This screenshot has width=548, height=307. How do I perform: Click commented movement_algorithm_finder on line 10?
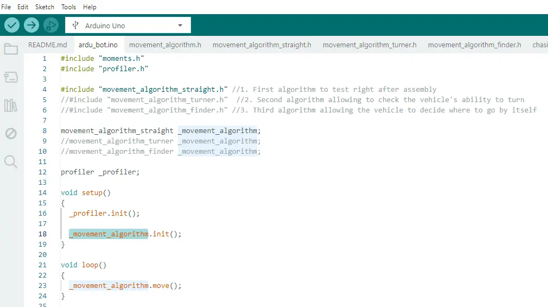(117, 151)
